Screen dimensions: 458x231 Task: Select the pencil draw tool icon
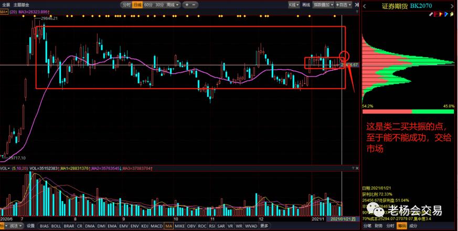[x=431, y=14]
